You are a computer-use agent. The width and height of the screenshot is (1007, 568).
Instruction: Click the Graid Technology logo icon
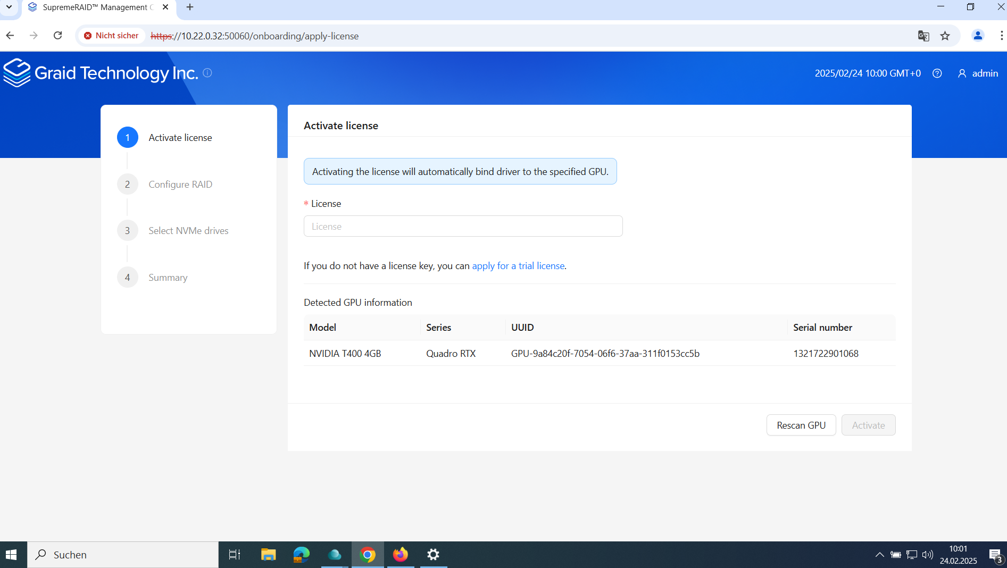pos(17,73)
